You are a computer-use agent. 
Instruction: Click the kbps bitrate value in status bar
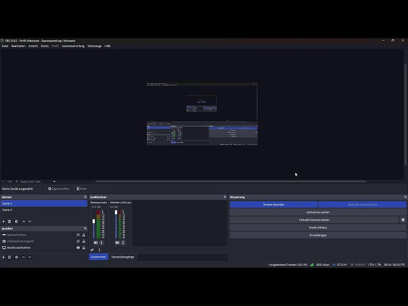coord(323,265)
